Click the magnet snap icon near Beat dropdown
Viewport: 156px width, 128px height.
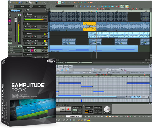[11, 6]
